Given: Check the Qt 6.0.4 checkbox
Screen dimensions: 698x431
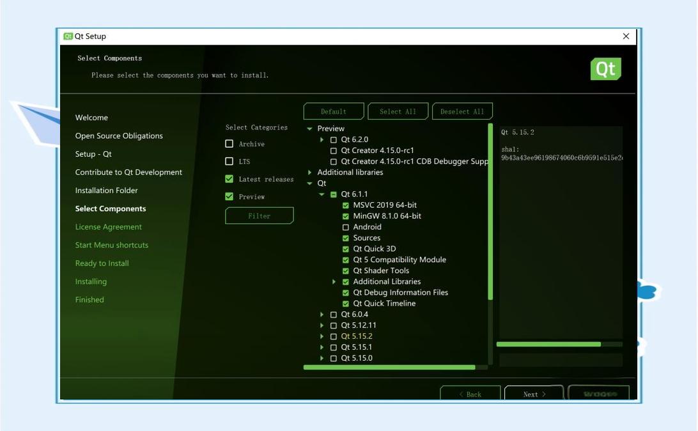Looking at the screenshot, I should tap(334, 315).
